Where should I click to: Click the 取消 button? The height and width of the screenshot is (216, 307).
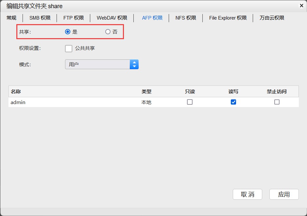coord(247,194)
